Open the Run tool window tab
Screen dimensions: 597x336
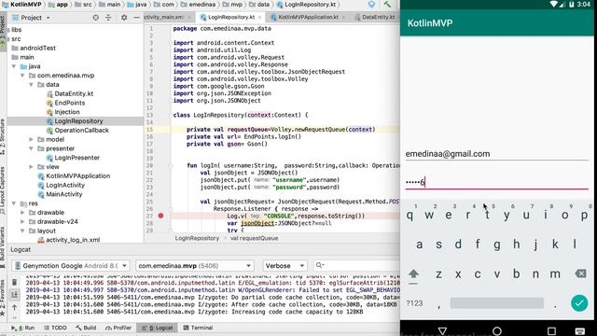tap(22, 328)
